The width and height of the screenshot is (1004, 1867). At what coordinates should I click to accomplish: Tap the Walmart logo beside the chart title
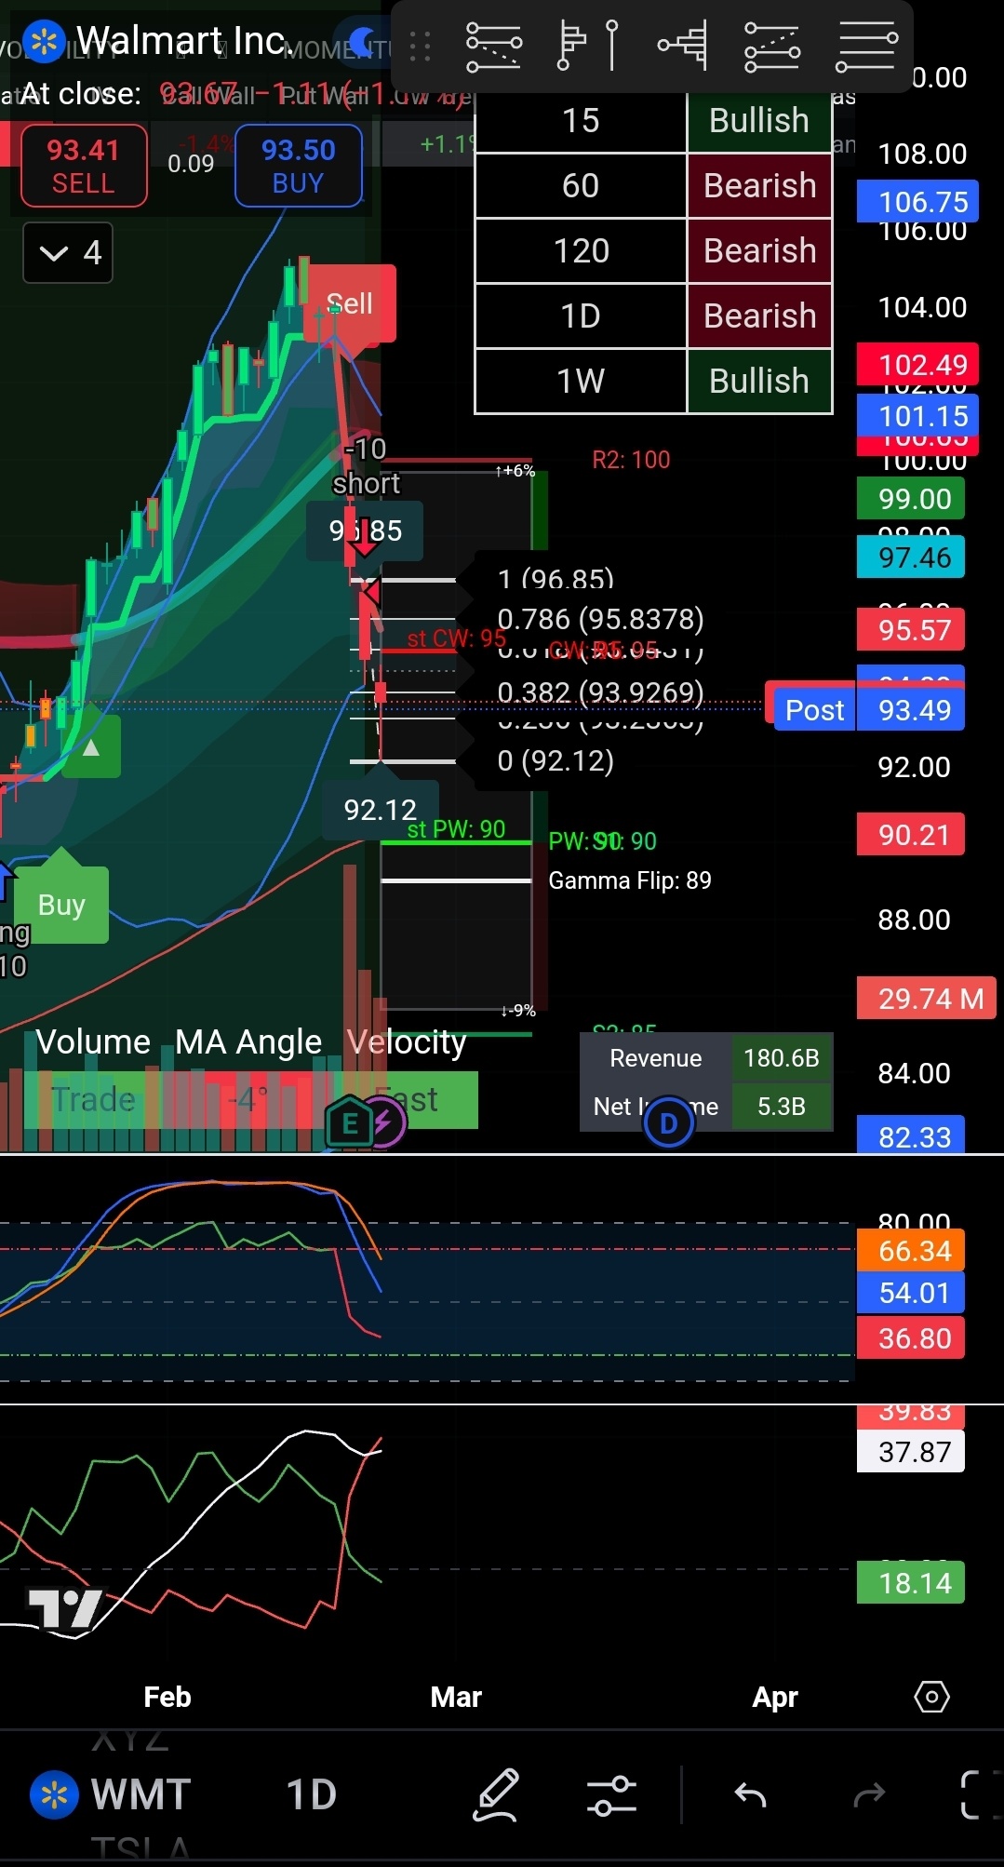tap(43, 41)
